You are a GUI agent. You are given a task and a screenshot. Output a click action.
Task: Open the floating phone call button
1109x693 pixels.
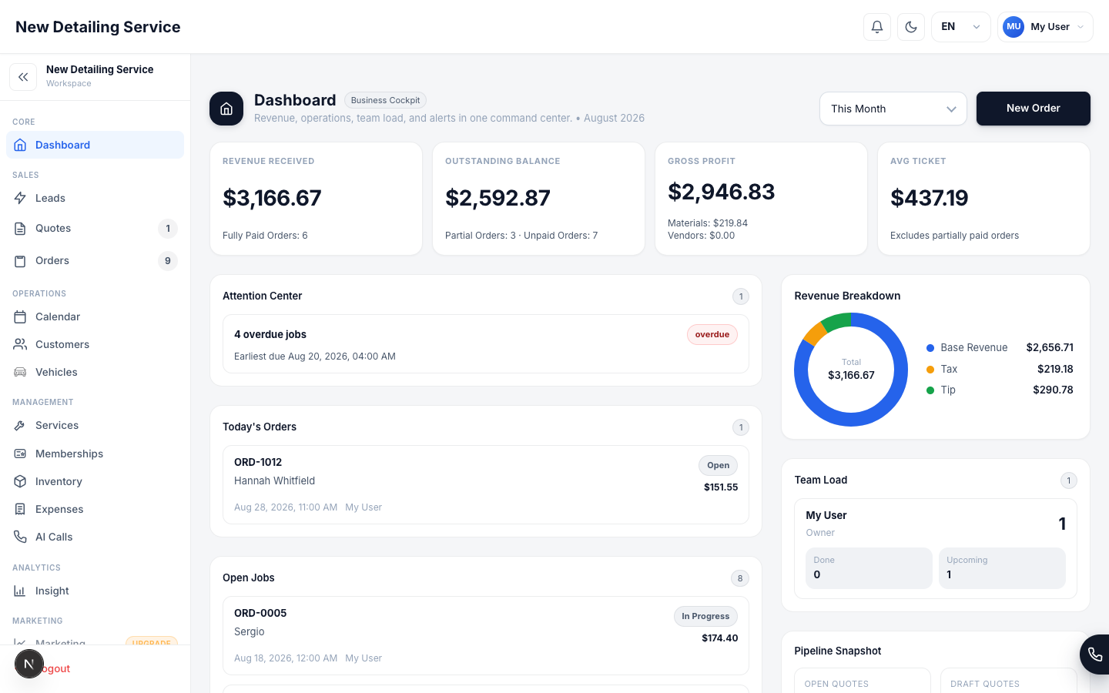(1095, 654)
